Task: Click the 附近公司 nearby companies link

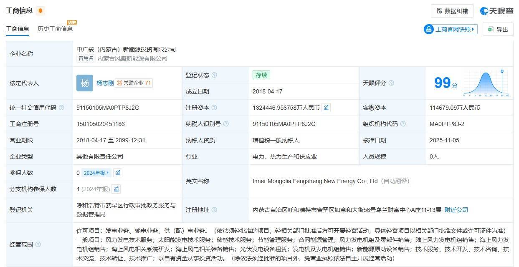Action: pos(456,210)
